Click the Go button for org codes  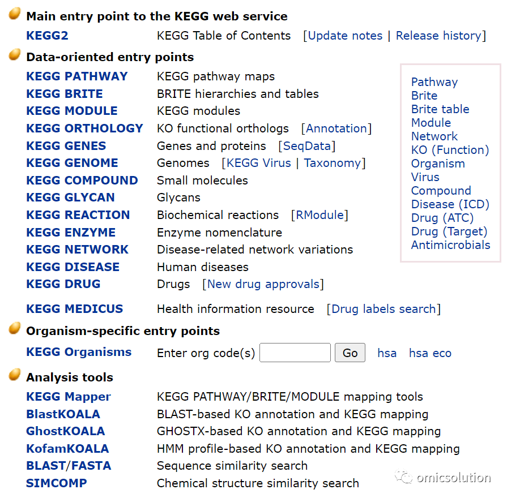350,353
